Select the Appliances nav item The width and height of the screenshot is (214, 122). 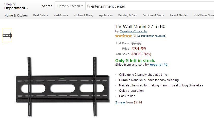[x=106, y=15]
